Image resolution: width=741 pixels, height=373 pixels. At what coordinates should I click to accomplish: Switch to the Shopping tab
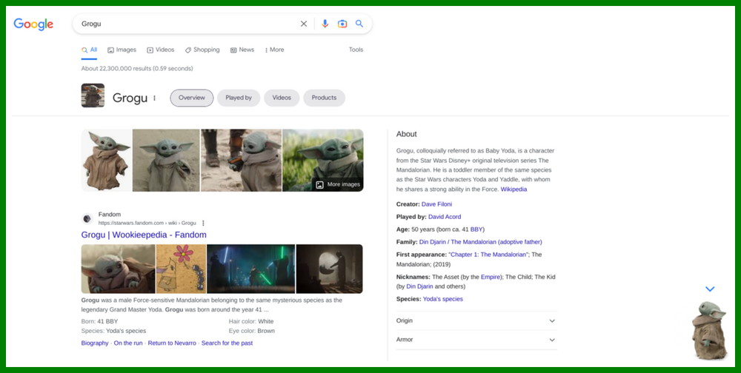[202, 50]
